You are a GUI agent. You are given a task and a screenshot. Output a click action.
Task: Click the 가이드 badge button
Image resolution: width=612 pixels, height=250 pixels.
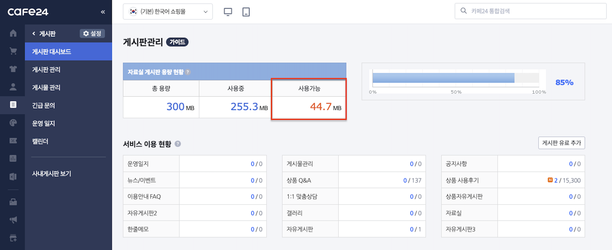click(177, 42)
